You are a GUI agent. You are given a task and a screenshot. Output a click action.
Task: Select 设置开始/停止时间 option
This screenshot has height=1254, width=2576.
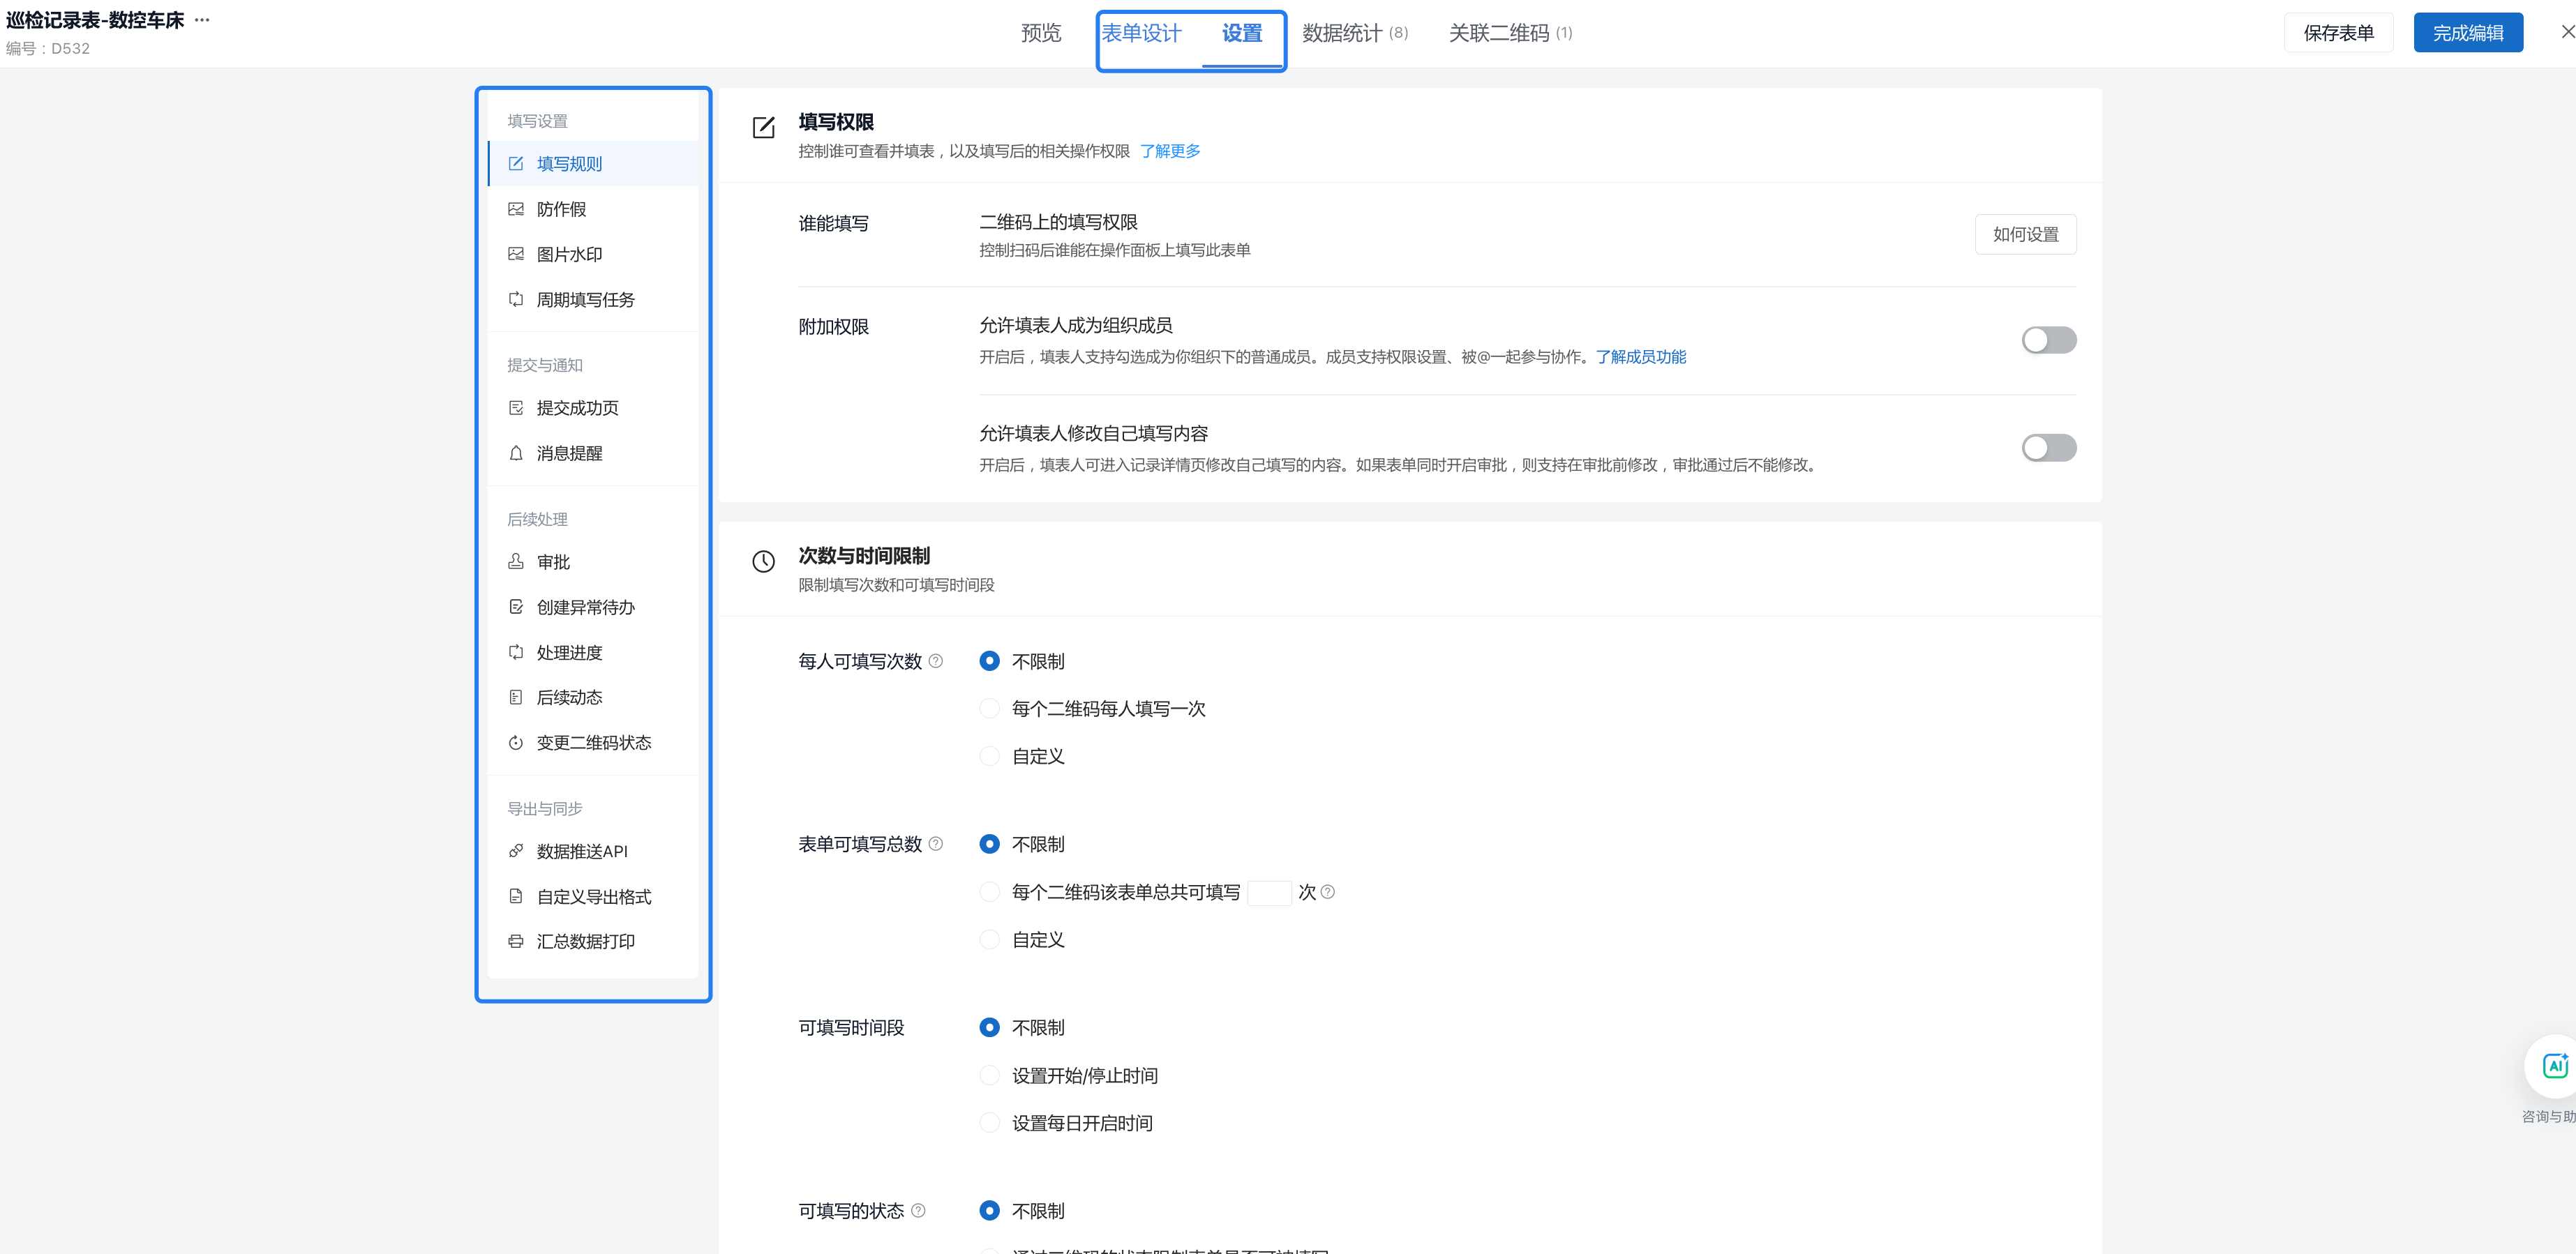coord(989,1075)
